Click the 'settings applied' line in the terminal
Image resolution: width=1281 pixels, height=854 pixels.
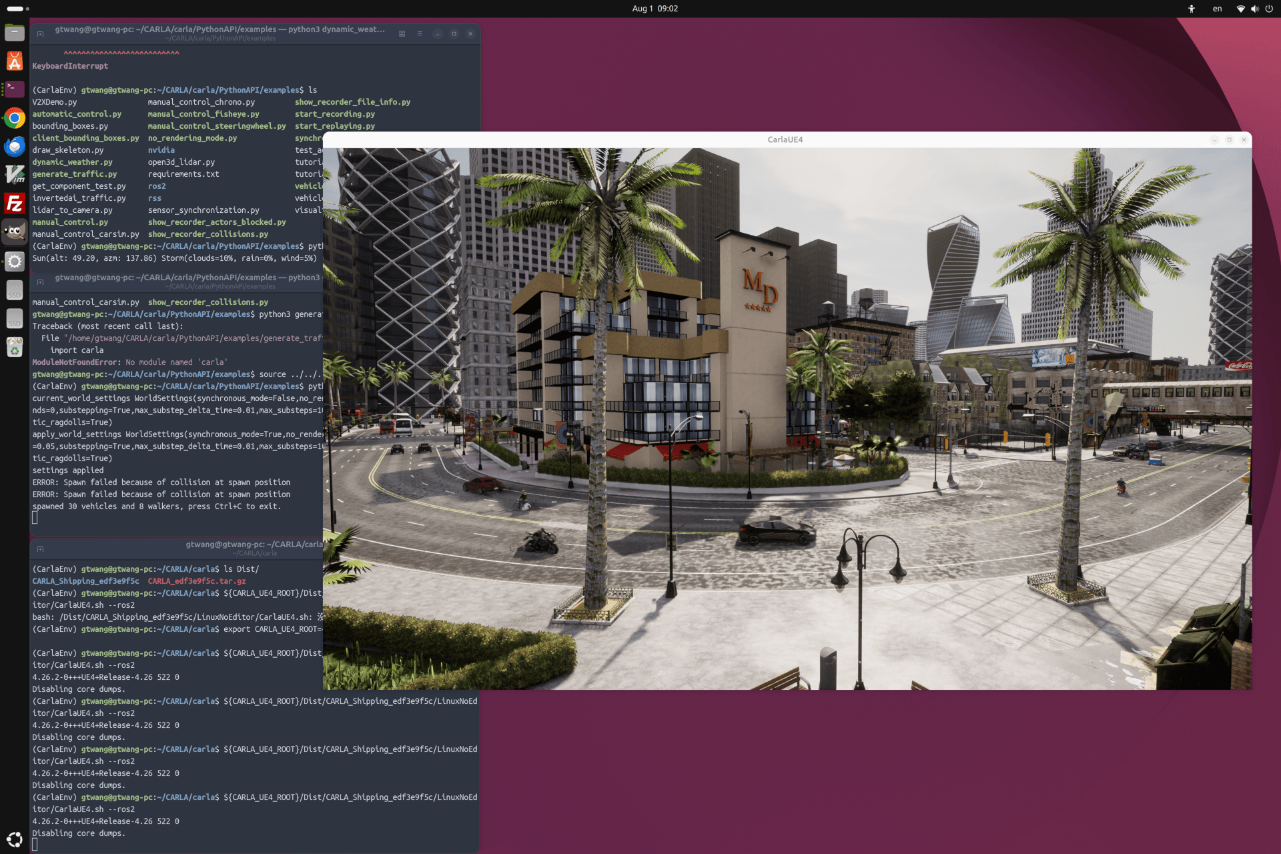pos(68,470)
